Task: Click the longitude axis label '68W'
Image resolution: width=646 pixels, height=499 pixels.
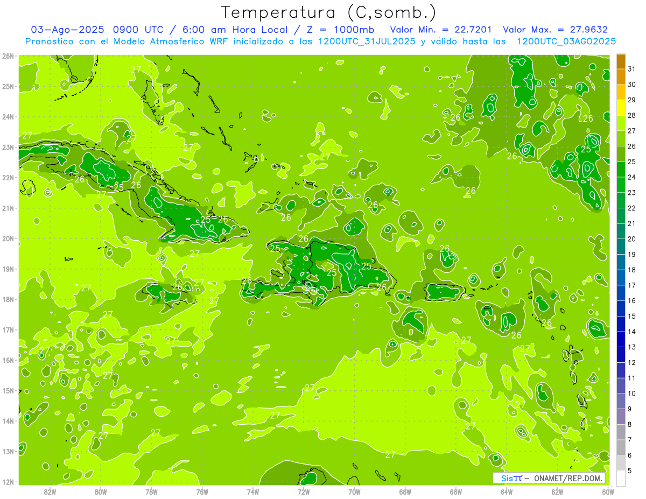Action: [405, 491]
